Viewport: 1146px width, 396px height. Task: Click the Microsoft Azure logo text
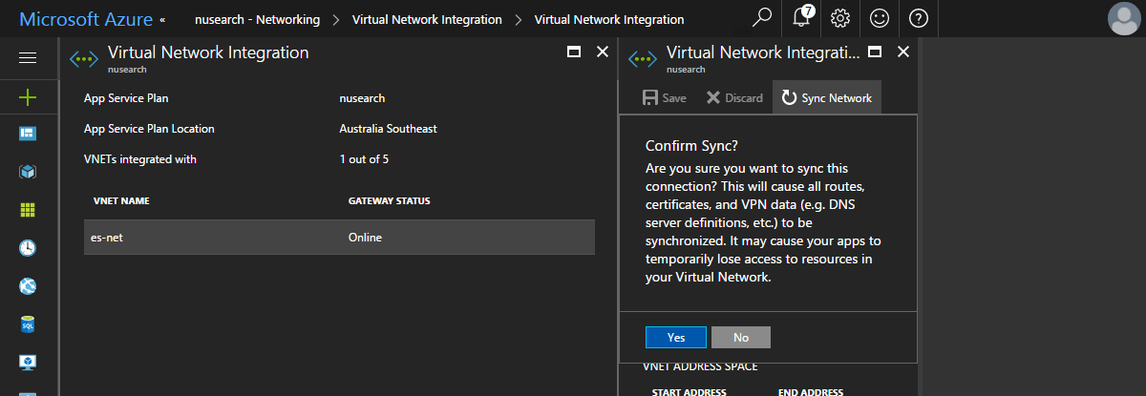coord(85,19)
